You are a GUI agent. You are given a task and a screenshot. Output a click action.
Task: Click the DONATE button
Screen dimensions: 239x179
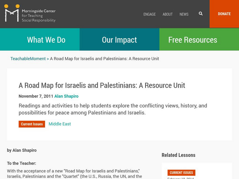224,14
